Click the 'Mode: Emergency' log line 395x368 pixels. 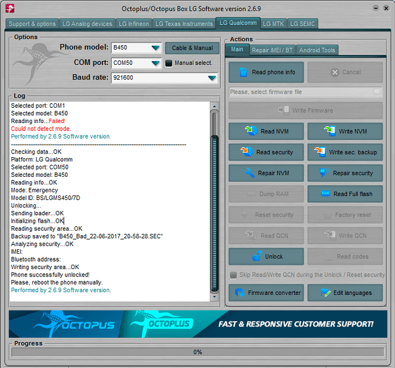(x=35, y=190)
